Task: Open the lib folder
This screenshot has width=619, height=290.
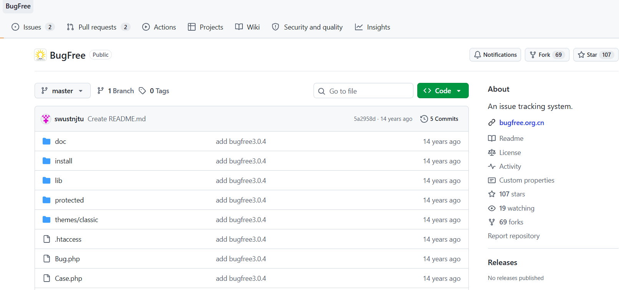Action: coord(58,181)
